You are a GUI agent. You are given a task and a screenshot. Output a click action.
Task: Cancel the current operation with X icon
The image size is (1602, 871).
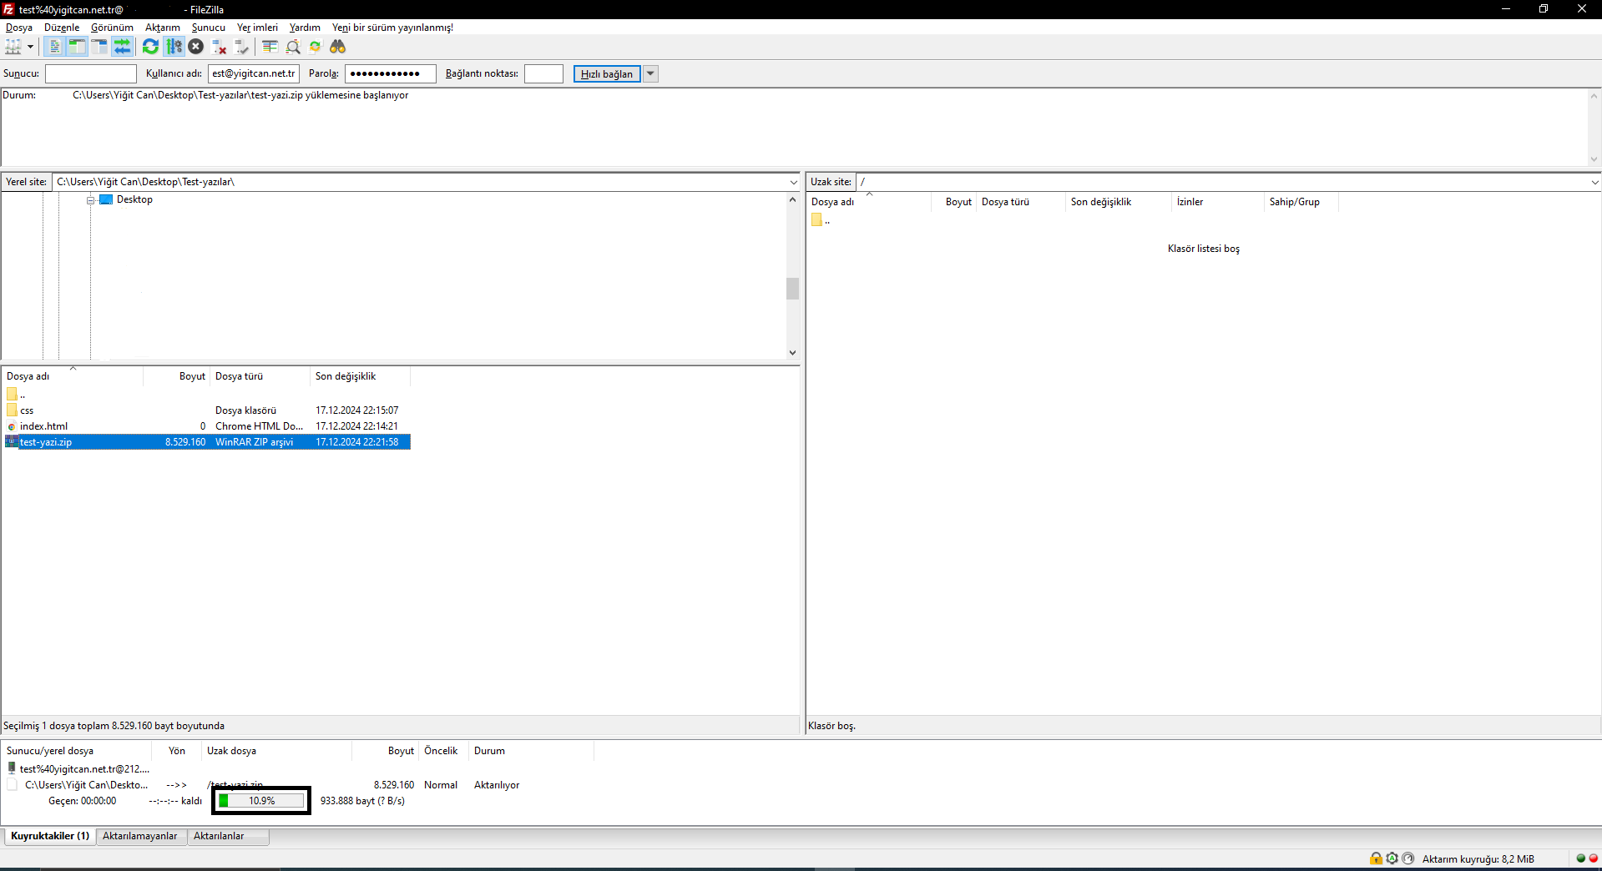(x=196, y=47)
